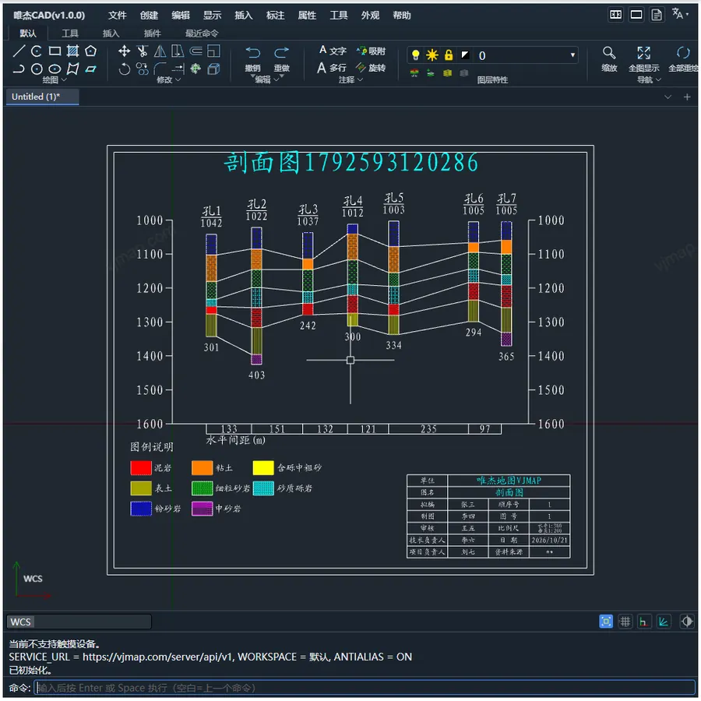
Task: Toggle object snap in status bar
Action: 606,622
